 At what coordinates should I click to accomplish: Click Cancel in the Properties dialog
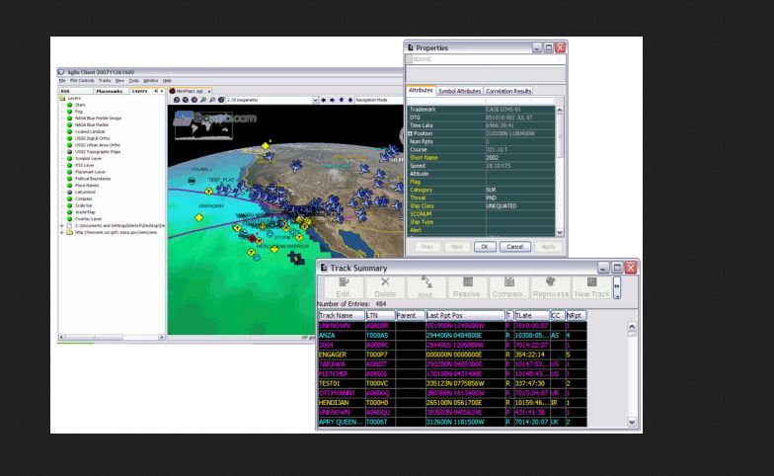click(x=514, y=246)
